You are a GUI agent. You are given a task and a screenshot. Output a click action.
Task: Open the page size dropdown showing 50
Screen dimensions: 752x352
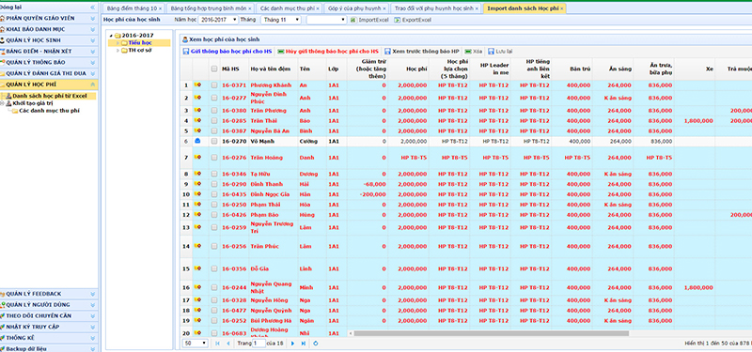(x=196, y=344)
